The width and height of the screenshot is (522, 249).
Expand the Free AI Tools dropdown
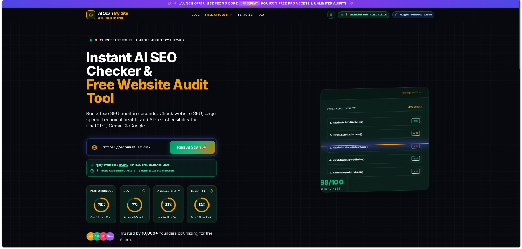click(218, 15)
